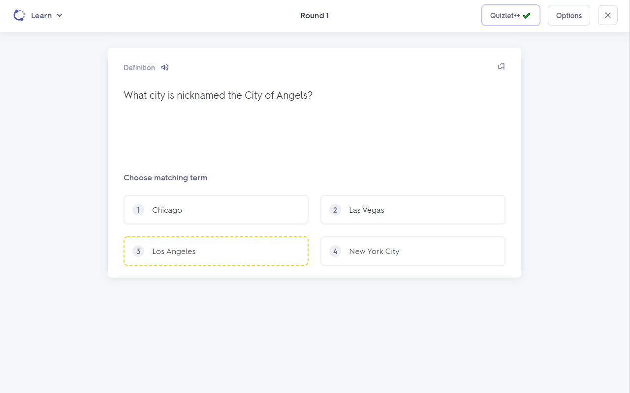This screenshot has height=393, width=630.
Task: Open the Options menu
Action: pos(568,15)
